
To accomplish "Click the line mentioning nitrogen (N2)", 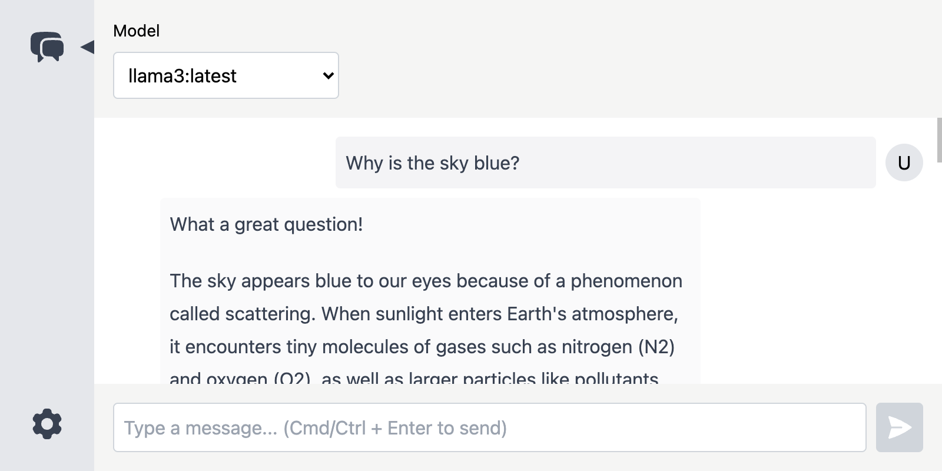I will (422, 347).
